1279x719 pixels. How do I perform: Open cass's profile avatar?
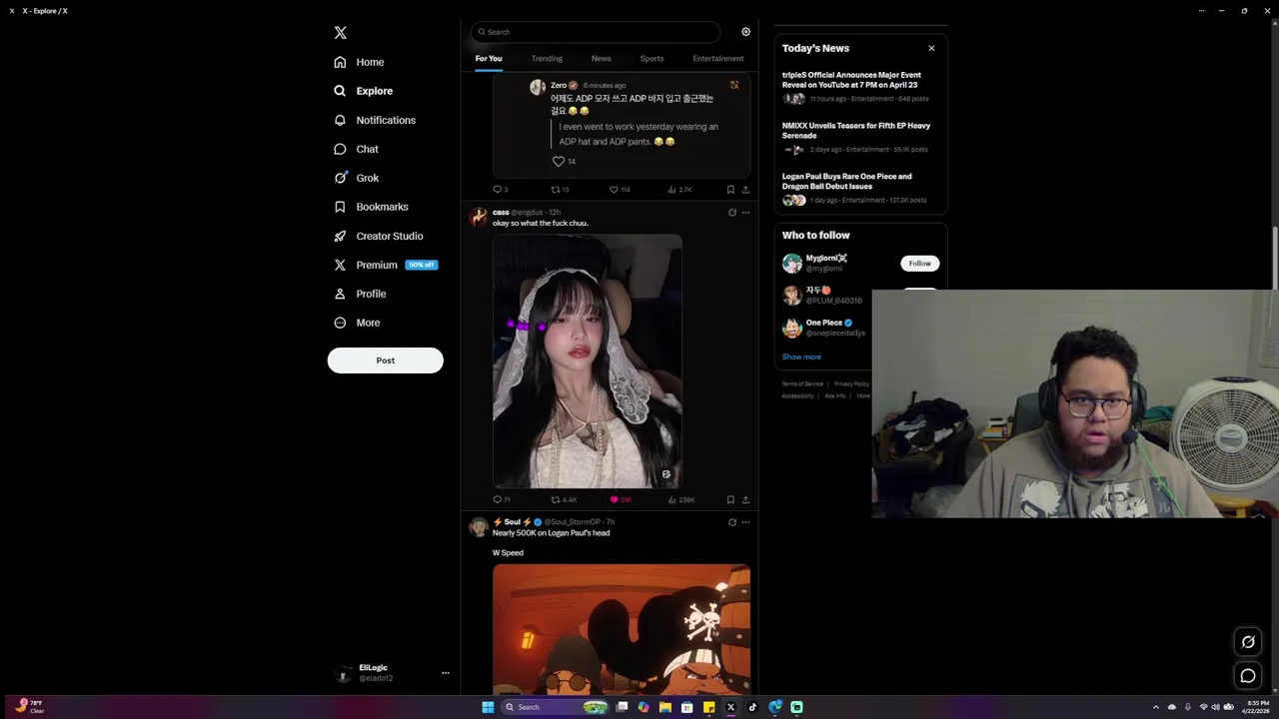(479, 217)
